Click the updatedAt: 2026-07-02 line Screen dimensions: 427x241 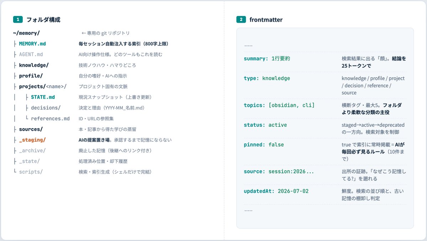pyautogui.click(x=276, y=191)
